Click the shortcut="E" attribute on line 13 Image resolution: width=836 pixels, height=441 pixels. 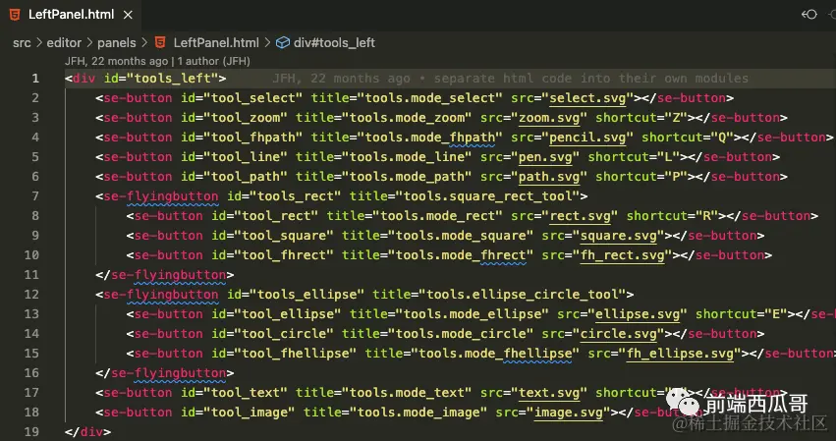[x=742, y=314]
